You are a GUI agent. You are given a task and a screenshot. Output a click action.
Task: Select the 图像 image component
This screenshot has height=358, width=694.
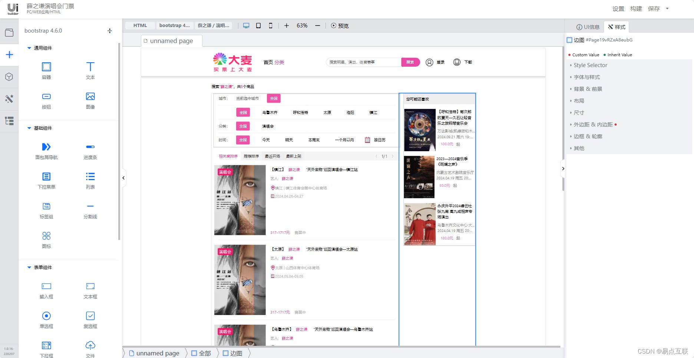point(90,100)
